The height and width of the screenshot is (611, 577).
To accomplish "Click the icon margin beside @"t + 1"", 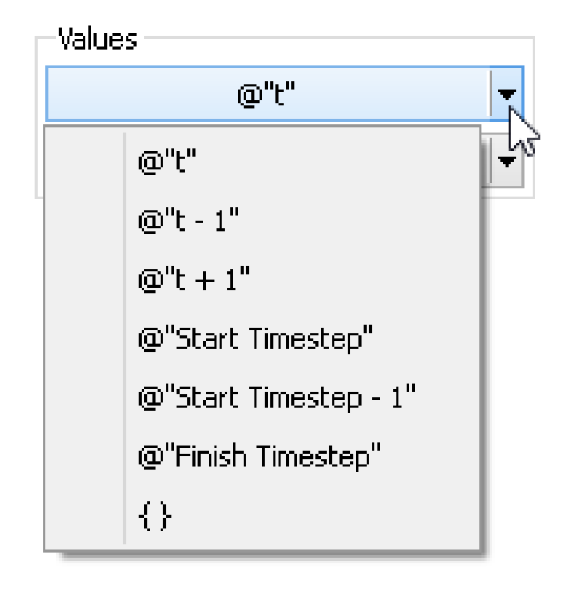I will [85, 280].
